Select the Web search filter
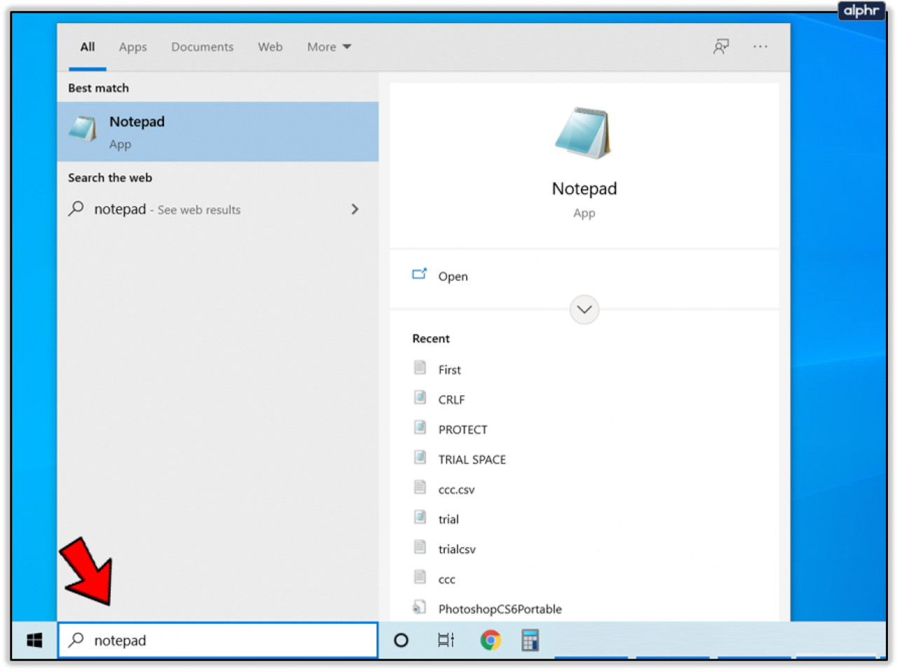 click(270, 46)
